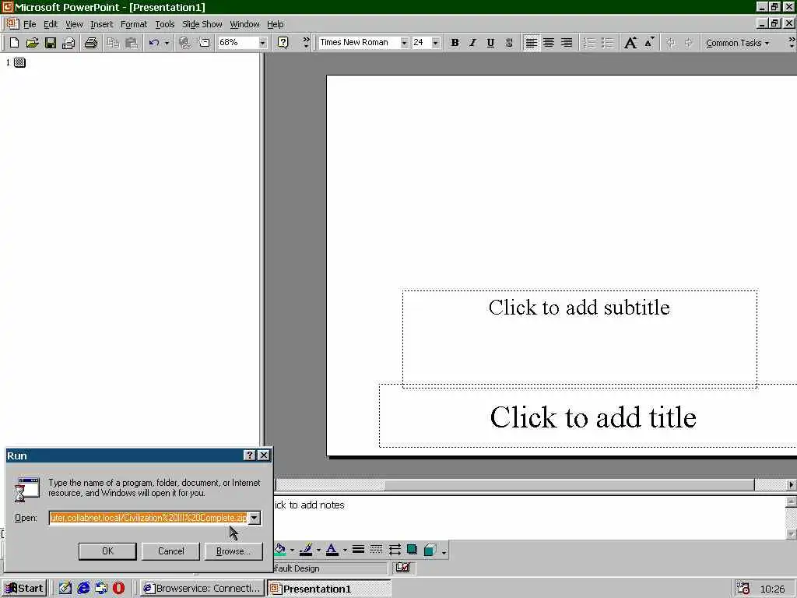The height and width of the screenshot is (598, 797).
Task: Click the greyed Paste clipboard icon
Action: [131, 43]
